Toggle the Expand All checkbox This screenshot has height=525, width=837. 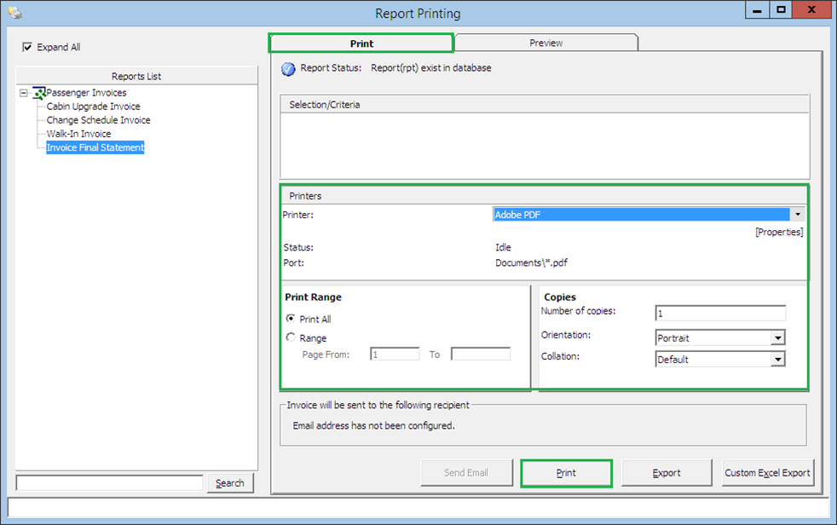(27, 47)
